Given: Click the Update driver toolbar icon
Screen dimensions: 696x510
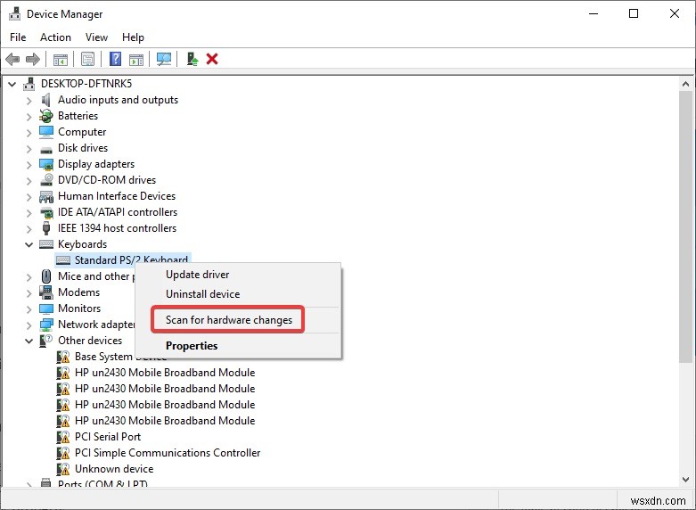Looking at the screenshot, I should 192,59.
